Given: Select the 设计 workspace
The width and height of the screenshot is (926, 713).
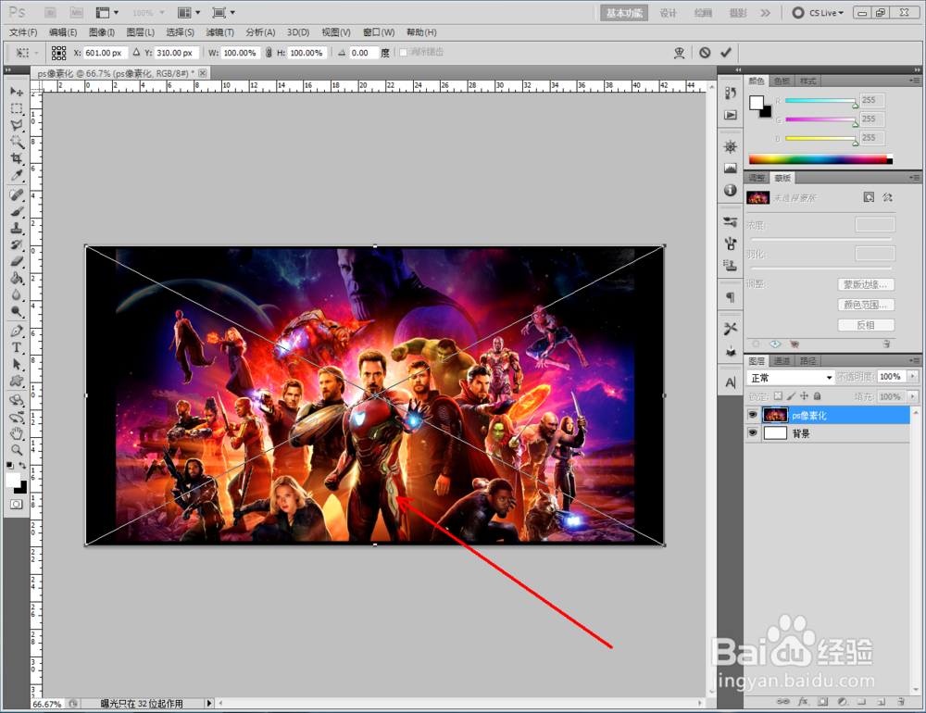Looking at the screenshot, I should click(x=668, y=13).
